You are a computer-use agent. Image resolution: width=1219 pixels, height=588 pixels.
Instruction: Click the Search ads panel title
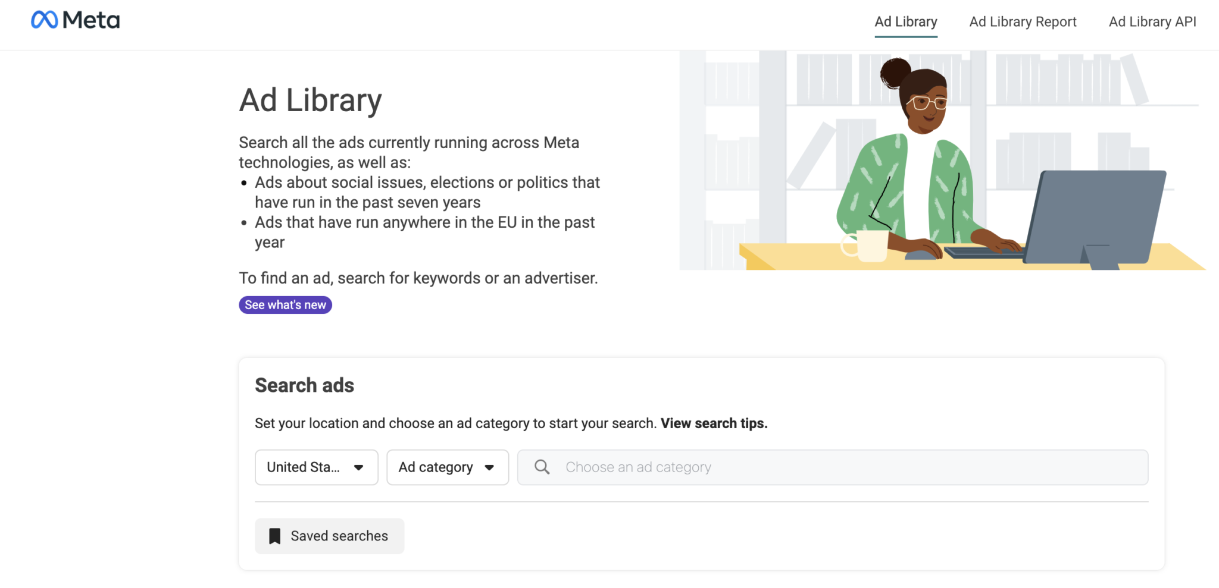pos(304,385)
